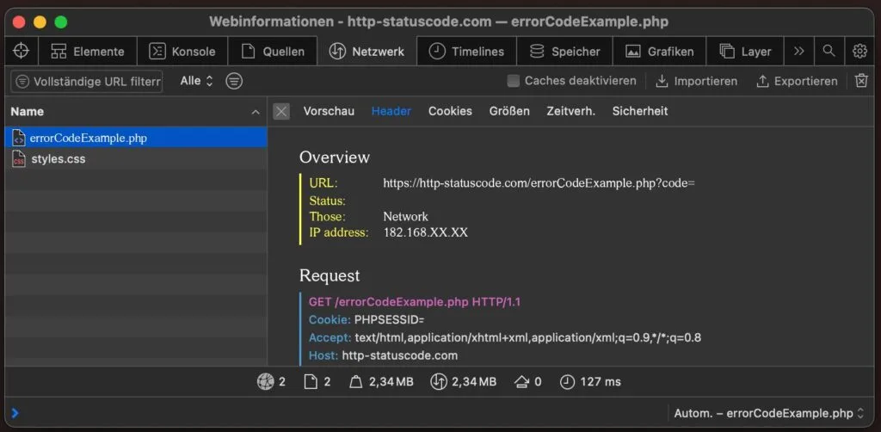Open the Autom. errorCodeExample.php context dropdown
This screenshot has height=432, width=881.
tap(768, 412)
